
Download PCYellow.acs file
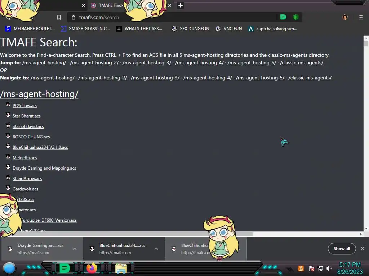[25, 106]
